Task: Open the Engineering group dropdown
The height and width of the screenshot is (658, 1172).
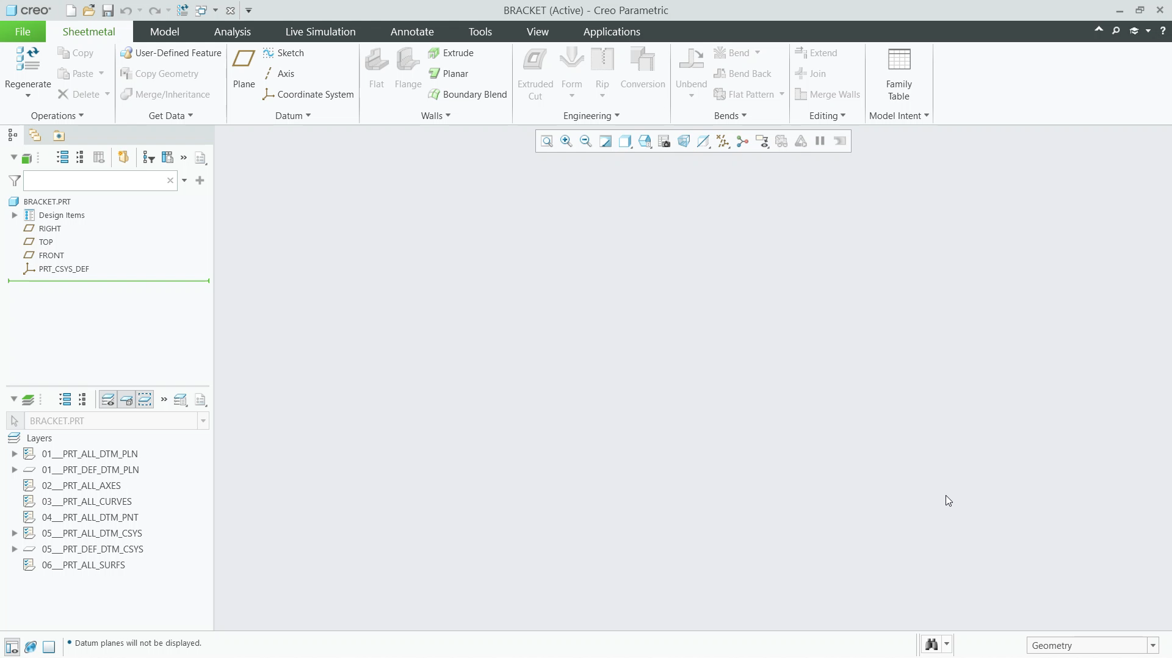Action: click(x=591, y=116)
